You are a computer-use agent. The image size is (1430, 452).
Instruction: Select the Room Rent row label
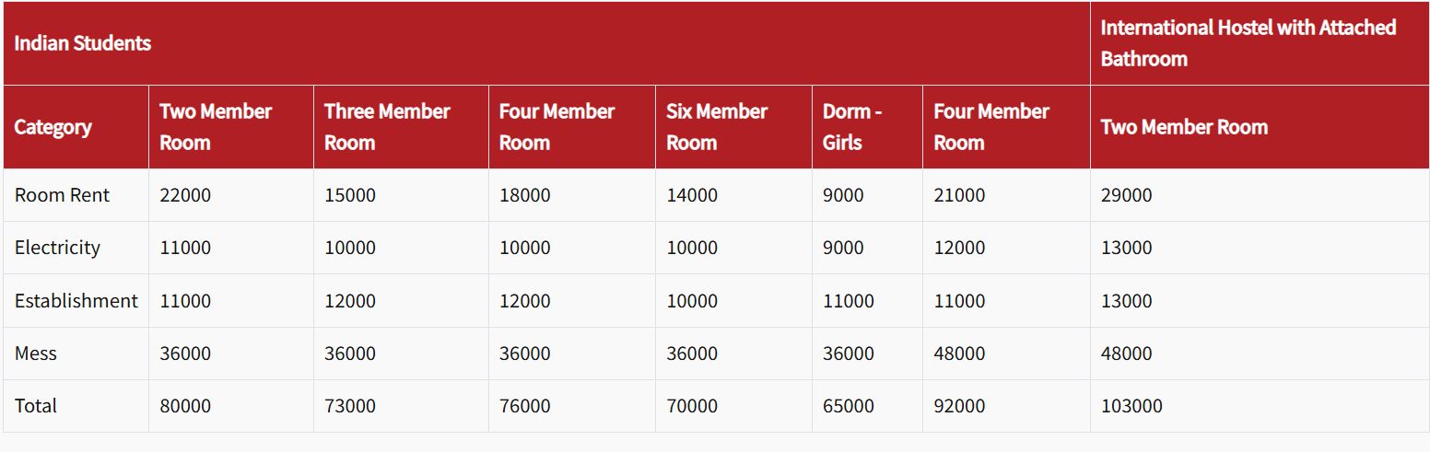click(x=62, y=195)
